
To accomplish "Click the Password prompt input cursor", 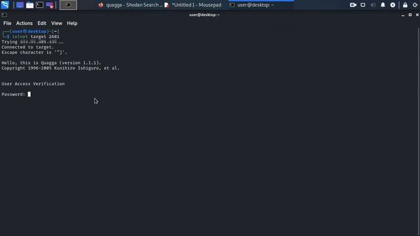I will pos(29,94).
